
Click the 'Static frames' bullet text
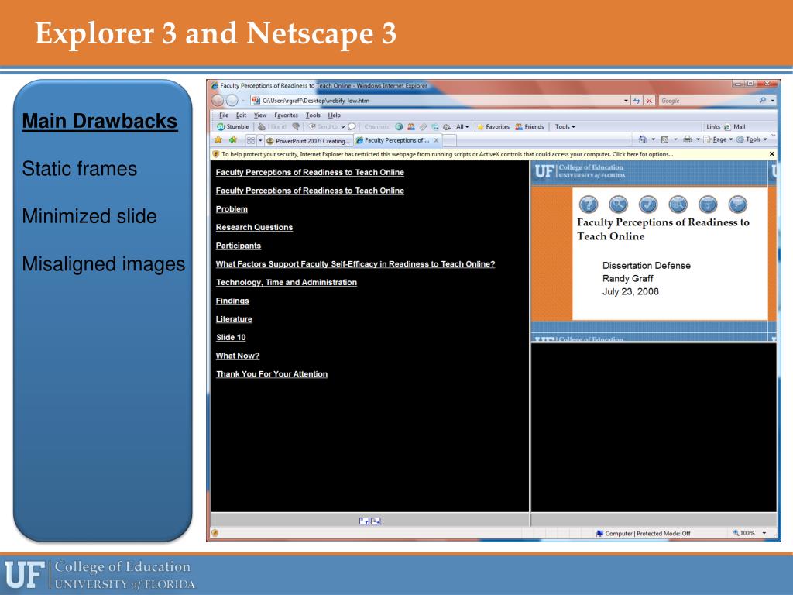click(x=80, y=168)
